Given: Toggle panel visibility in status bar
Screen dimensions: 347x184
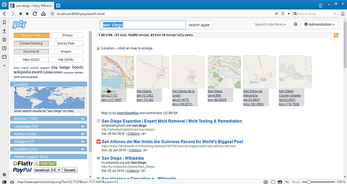Looking at the screenshot, I should click(x=4, y=182).
